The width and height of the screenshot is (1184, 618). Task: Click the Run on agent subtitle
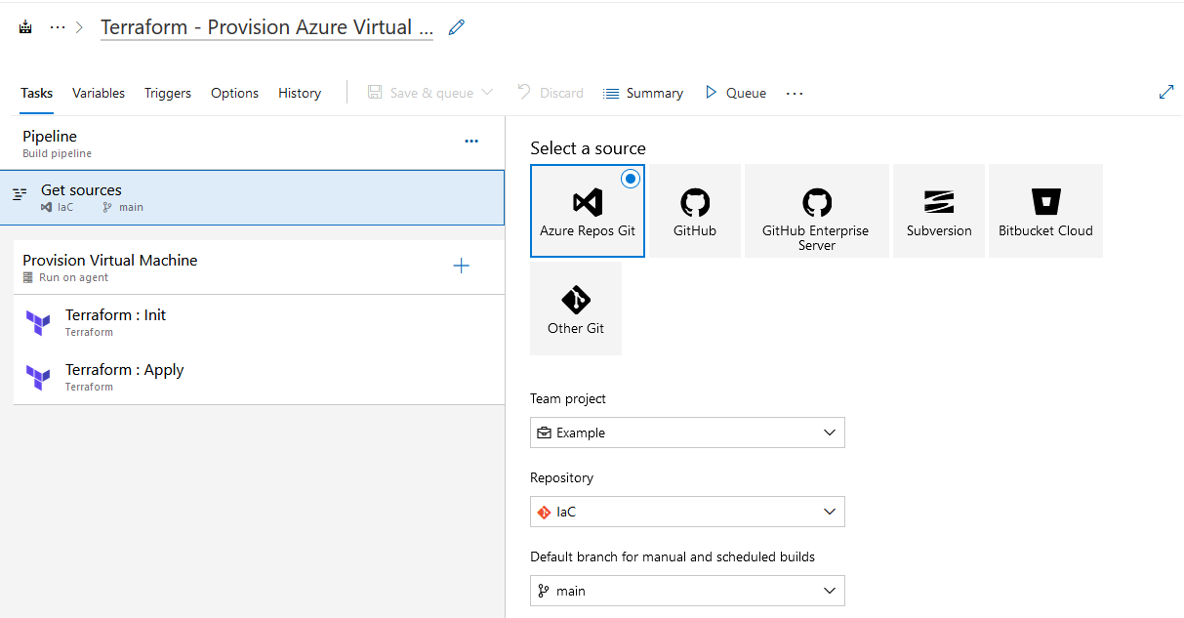pos(74,278)
